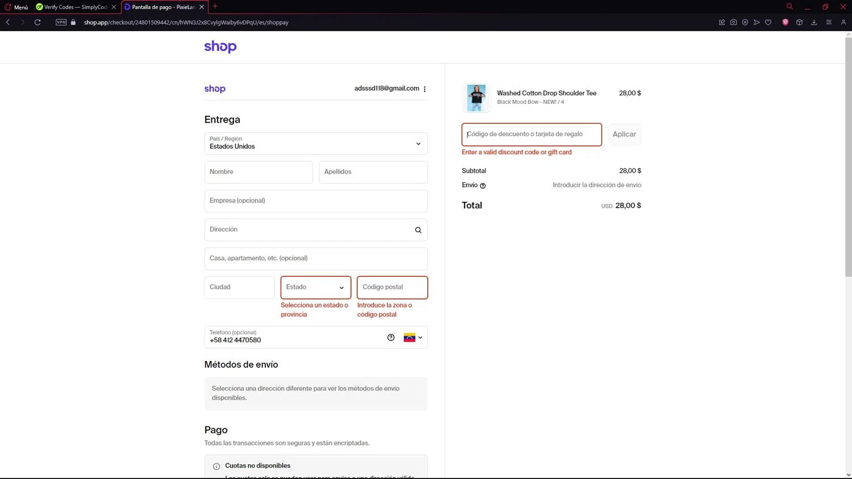The width and height of the screenshot is (852, 479).
Task: Open the send/flow arrow icon
Action: 757,22
